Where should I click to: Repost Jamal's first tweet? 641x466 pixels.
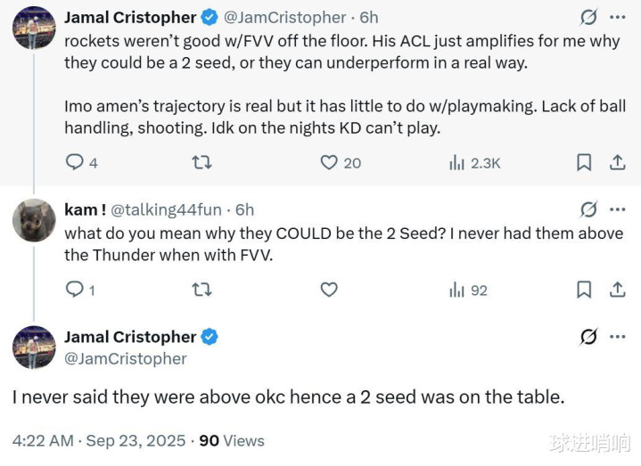tap(202, 162)
